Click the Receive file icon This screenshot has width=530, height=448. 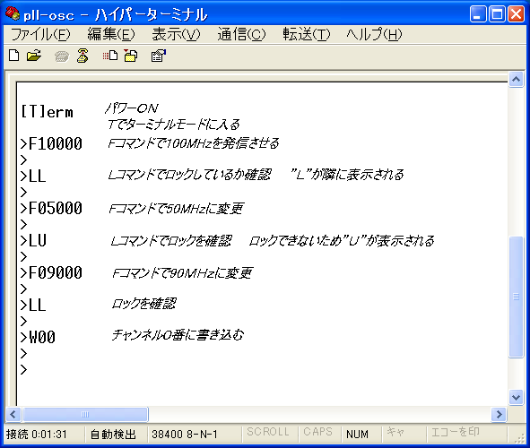click(131, 56)
